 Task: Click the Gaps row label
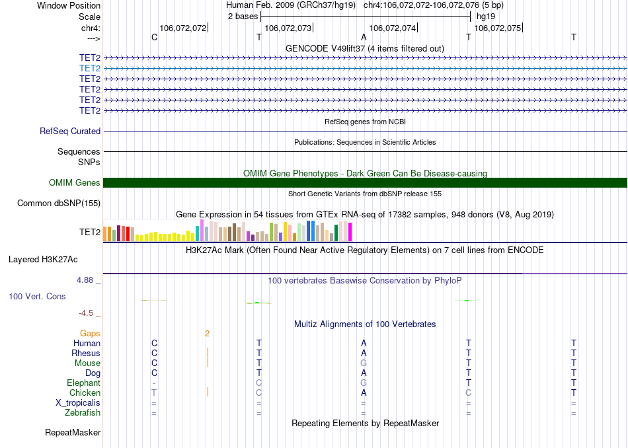90,333
